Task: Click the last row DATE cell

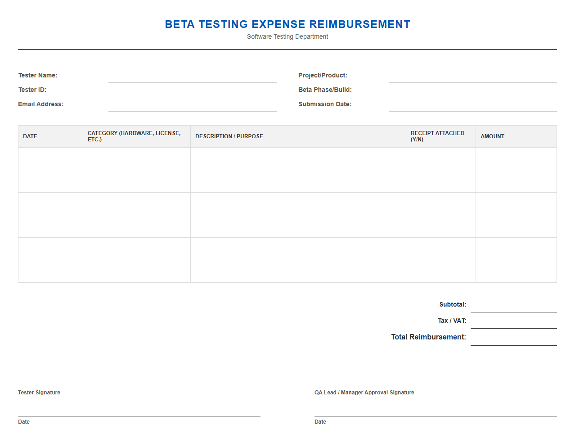Action: 50,271
